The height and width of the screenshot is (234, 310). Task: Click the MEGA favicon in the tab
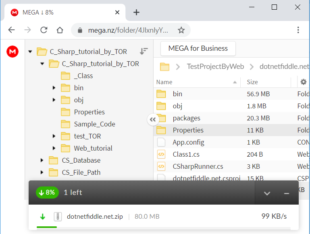click(15, 12)
